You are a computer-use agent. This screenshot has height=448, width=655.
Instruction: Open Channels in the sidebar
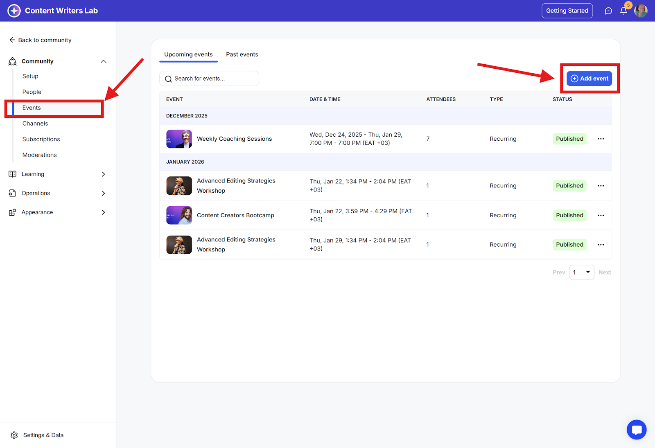(35, 124)
